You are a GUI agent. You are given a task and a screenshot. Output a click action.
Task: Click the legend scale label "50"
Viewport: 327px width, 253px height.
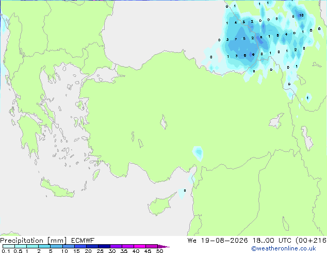(x=159, y=251)
